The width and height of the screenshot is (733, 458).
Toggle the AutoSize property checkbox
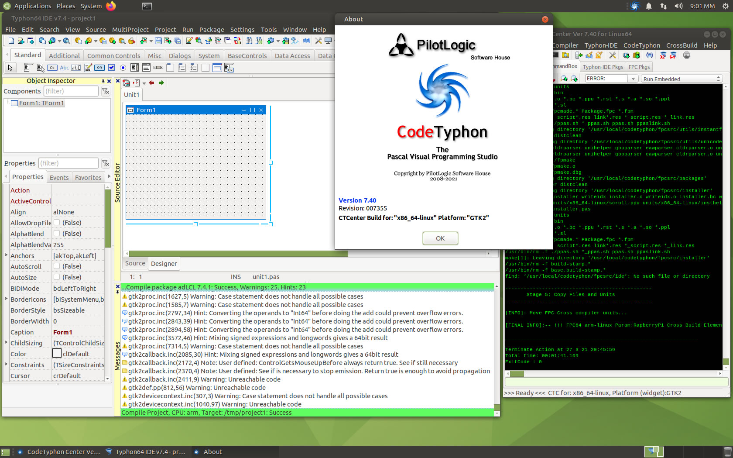57,277
